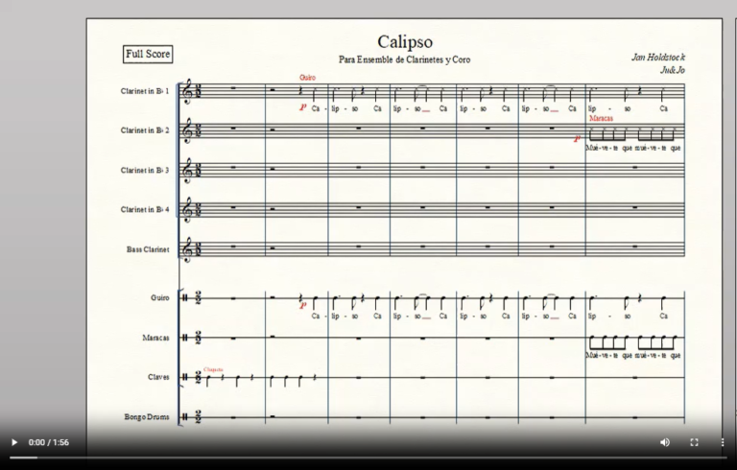Click composer name Jan Holdstock

(658, 58)
